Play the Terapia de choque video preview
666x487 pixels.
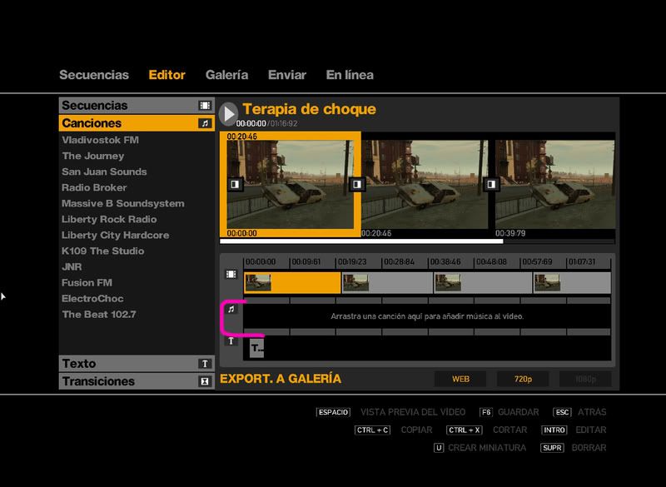(x=229, y=114)
